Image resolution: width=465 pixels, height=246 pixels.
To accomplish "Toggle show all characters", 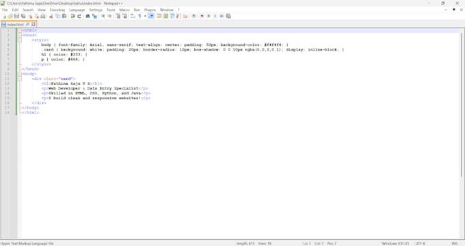I will 139,16.
